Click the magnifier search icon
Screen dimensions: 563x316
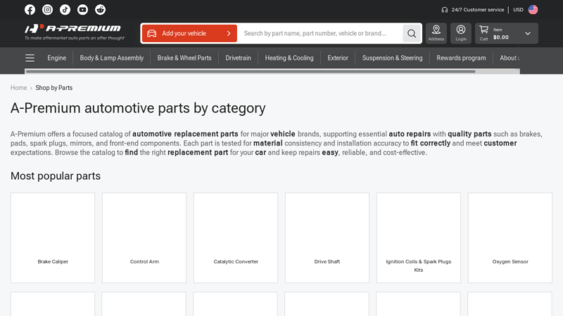(412, 33)
